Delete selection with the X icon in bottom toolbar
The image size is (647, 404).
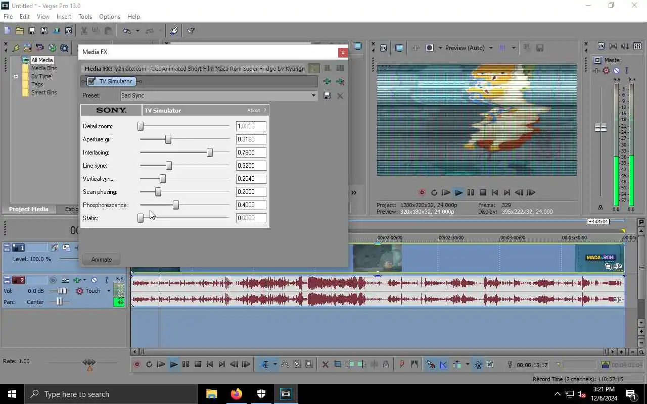pos(325,364)
